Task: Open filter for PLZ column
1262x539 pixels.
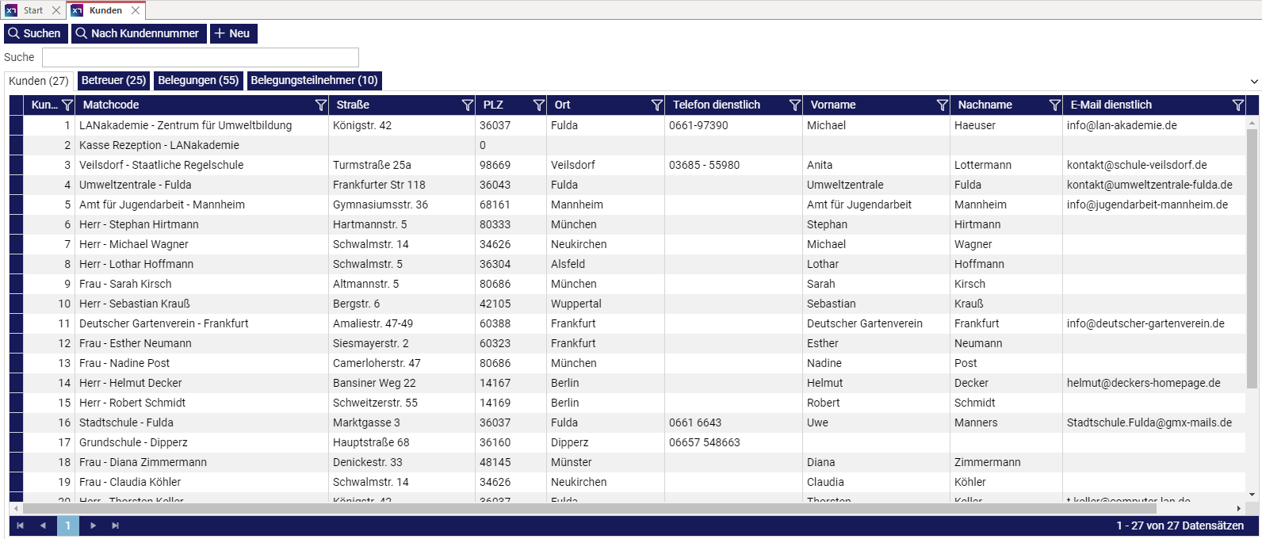Action: pyautogui.click(x=538, y=105)
